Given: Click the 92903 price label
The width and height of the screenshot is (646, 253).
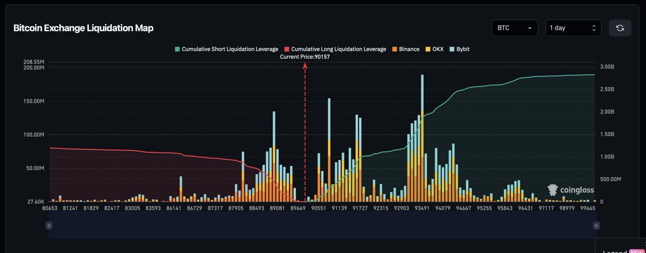Looking at the screenshot, I should point(401,208).
